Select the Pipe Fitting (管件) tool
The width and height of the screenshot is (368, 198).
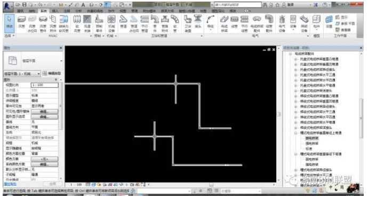[x=155, y=23]
